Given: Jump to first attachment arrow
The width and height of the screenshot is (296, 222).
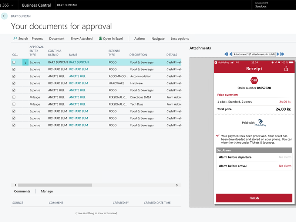Looking at the screenshot, I should (226, 54).
